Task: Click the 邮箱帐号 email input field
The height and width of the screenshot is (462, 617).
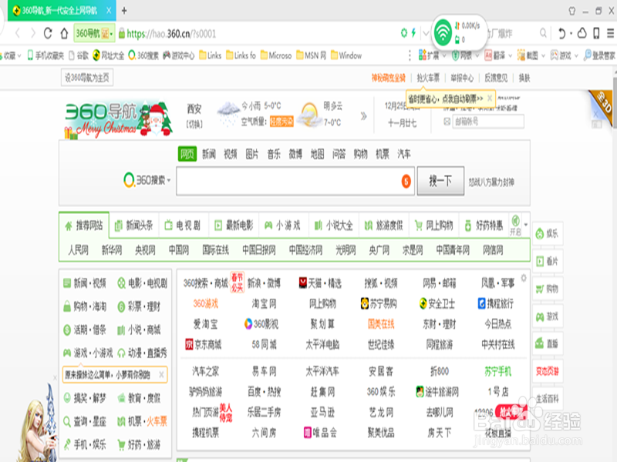Action: coord(488,122)
